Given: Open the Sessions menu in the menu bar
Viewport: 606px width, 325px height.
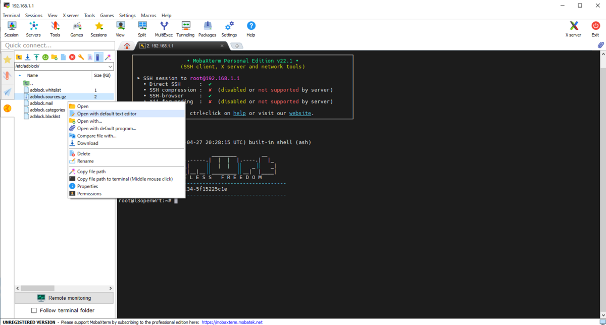Looking at the screenshot, I should coord(34,16).
